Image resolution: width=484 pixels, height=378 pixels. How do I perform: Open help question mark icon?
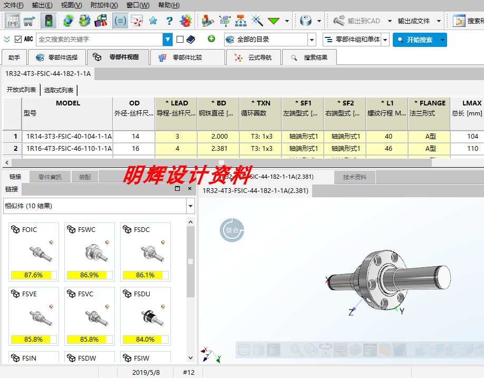click(169, 21)
